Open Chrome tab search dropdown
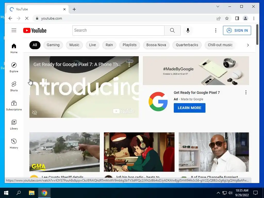This screenshot has height=198, width=264. click(218, 6)
